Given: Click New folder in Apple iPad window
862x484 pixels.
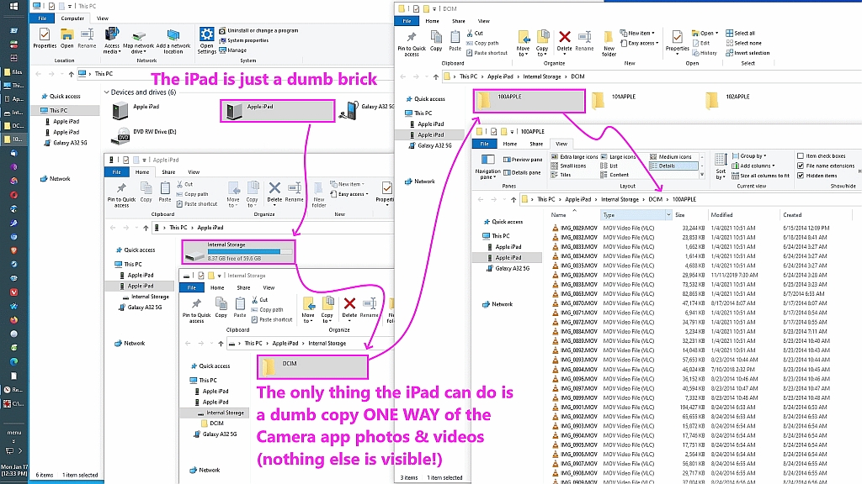Looking at the screenshot, I should (x=319, y=194).
